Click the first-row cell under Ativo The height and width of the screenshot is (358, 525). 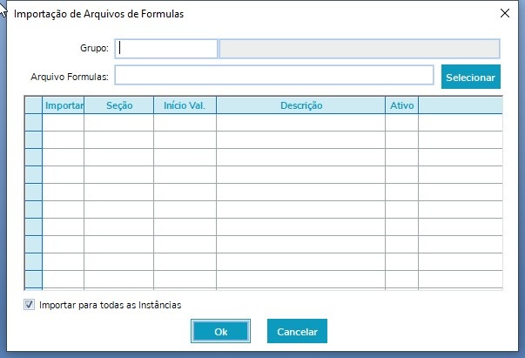[x=401, y=123]
